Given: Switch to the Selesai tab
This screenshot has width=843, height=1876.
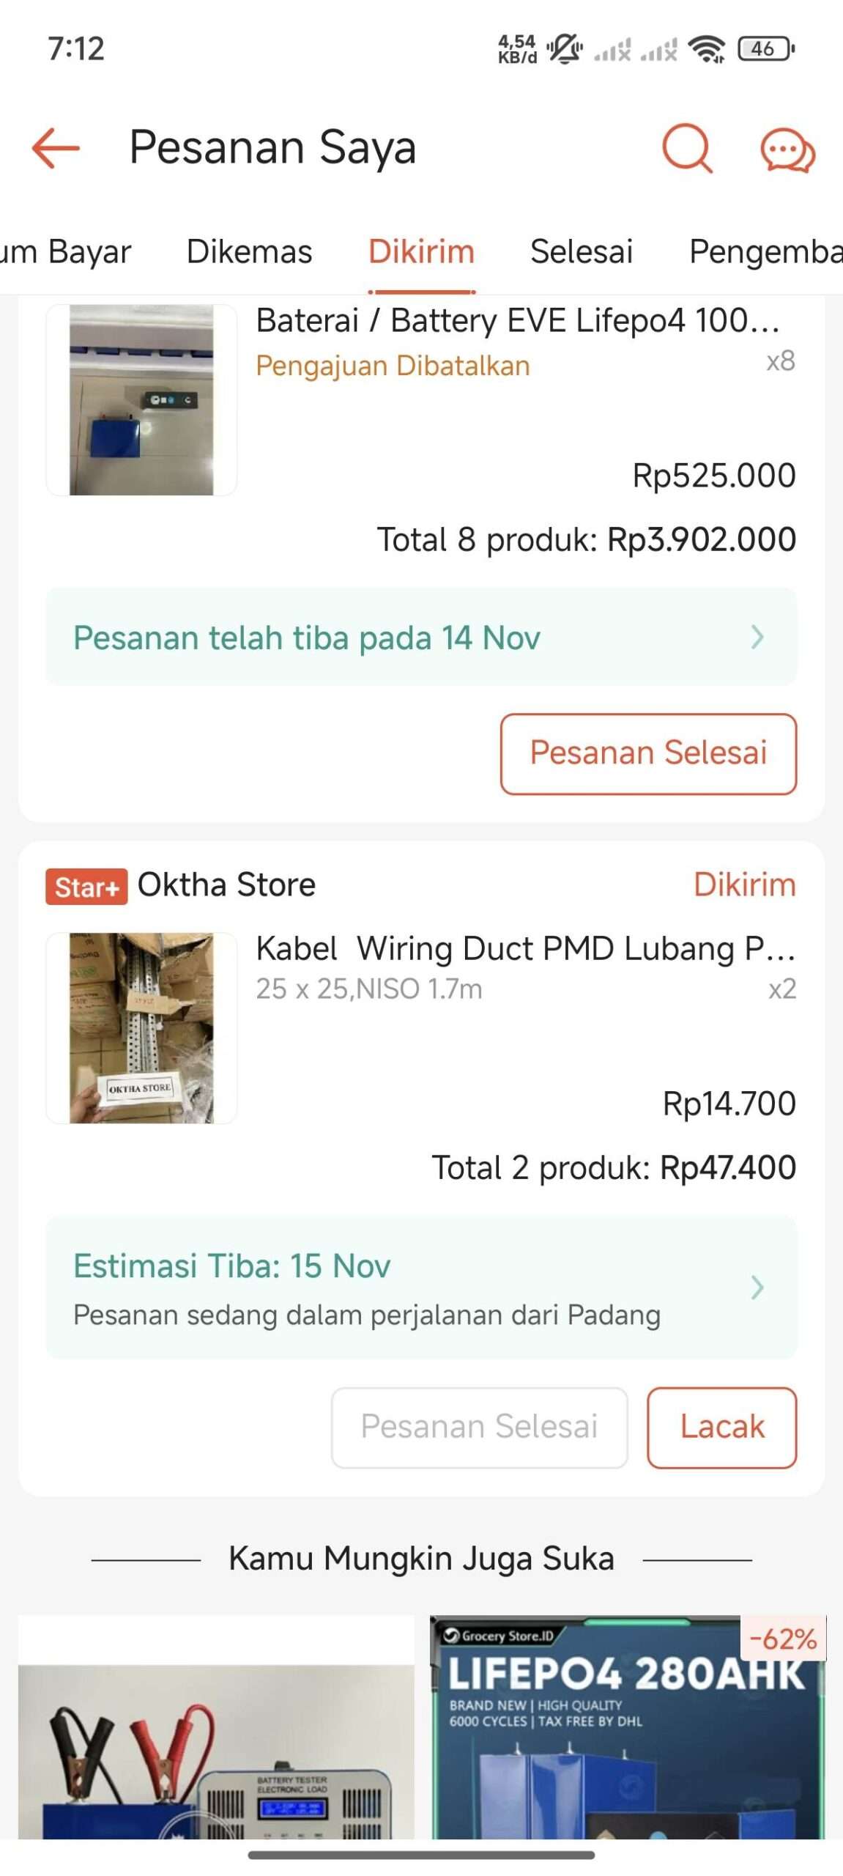Looking at the screenshot, I should [581, 251].
